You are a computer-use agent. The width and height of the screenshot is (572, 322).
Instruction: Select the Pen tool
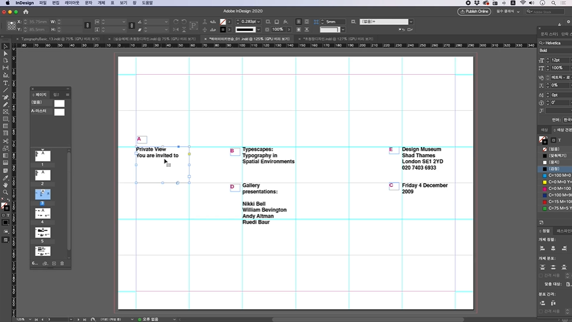pyautogui.click(x=5, y=97)
